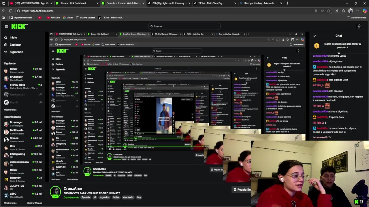Go to Inicio in Kick sidebar
The image size is (369, 207).
click(x=13, y=37)
